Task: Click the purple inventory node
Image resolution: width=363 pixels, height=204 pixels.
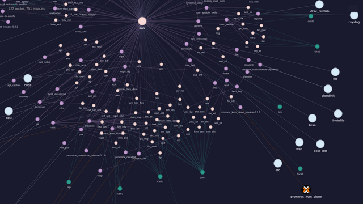Action: [x=187, y=44]
